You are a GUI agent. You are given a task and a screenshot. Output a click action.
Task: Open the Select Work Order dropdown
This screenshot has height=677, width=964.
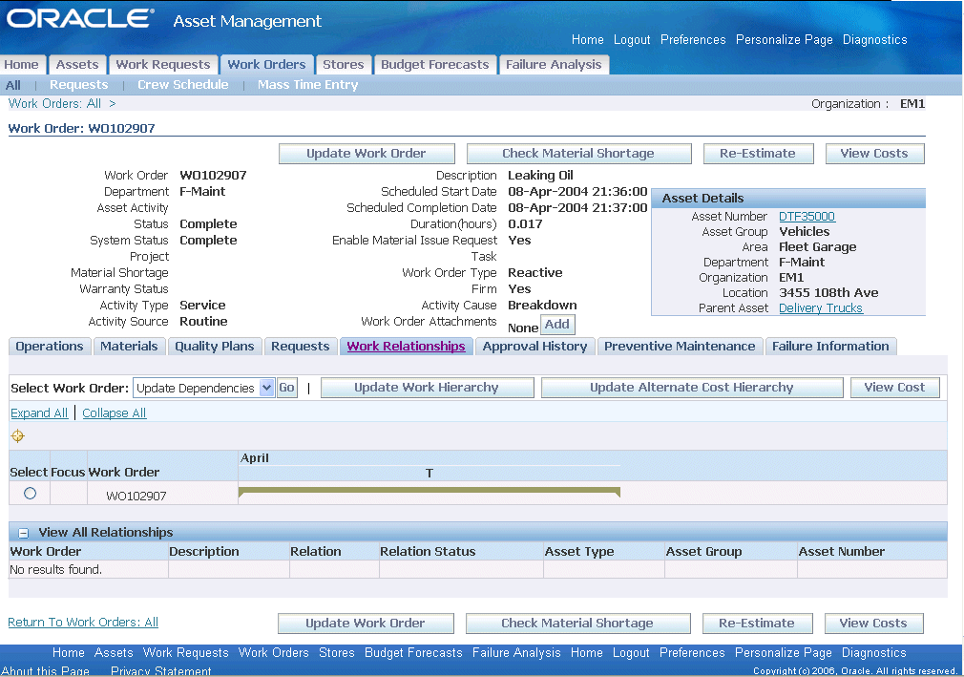(203, 388)
